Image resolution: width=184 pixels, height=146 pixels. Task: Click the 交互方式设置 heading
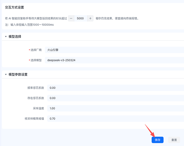click(15, 7)
